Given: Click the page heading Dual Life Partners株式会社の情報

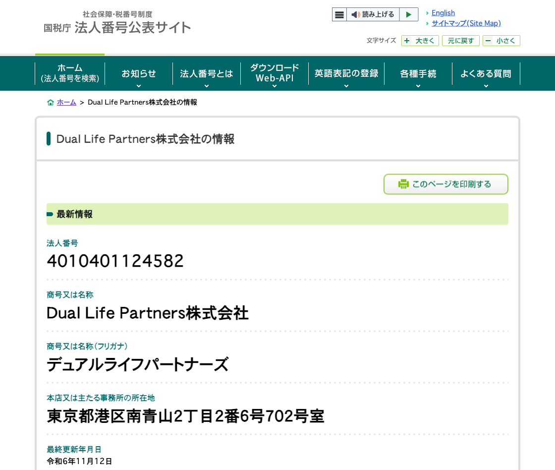Looking at the screenshot, I should (x=146, y=139).
